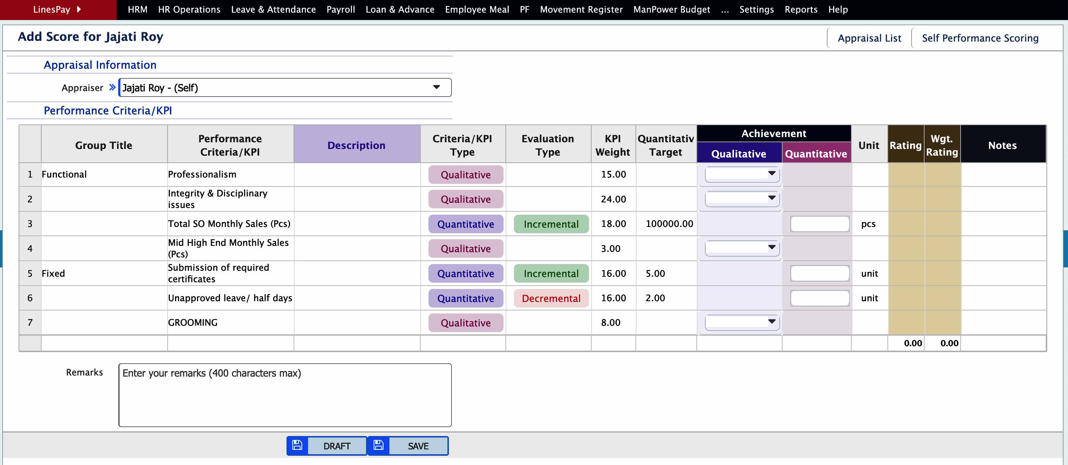Switch to Self Performance Scoring tab
Viewport: 1068px width, 465px height.
980,38
